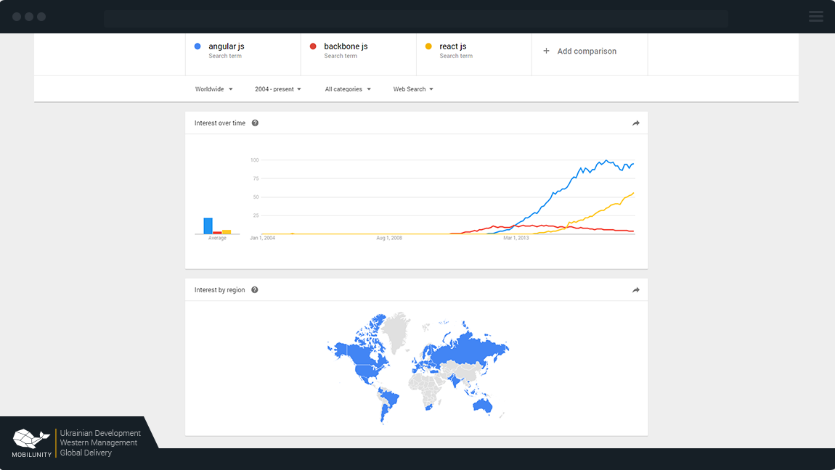The image size is (835, 470).
Task: Edit the angular js search term
Action: [x=243, y=54]
